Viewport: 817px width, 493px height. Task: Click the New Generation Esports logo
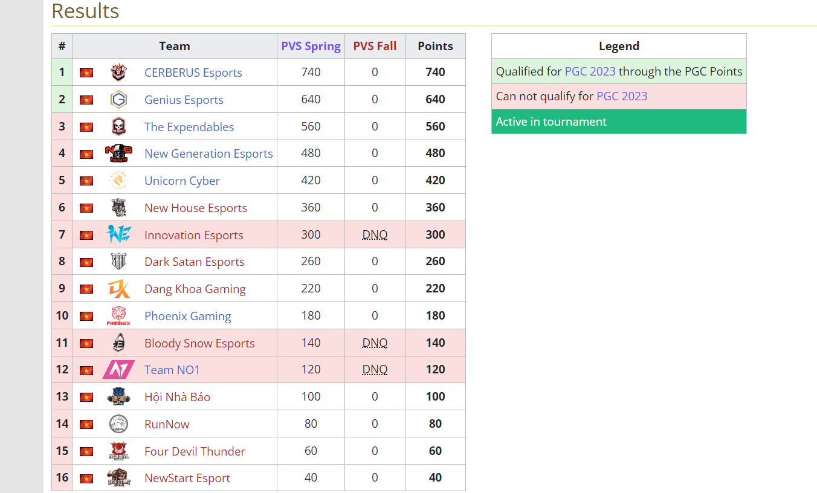(118, 153)
